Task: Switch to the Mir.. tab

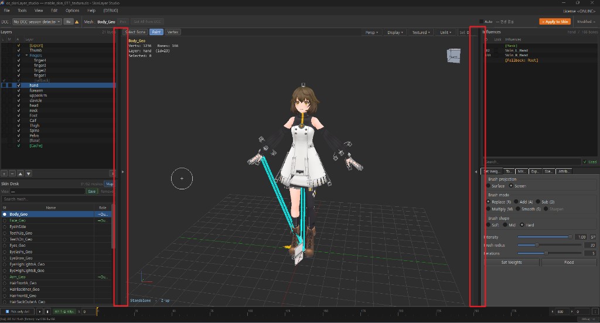Action: [521, 171]
